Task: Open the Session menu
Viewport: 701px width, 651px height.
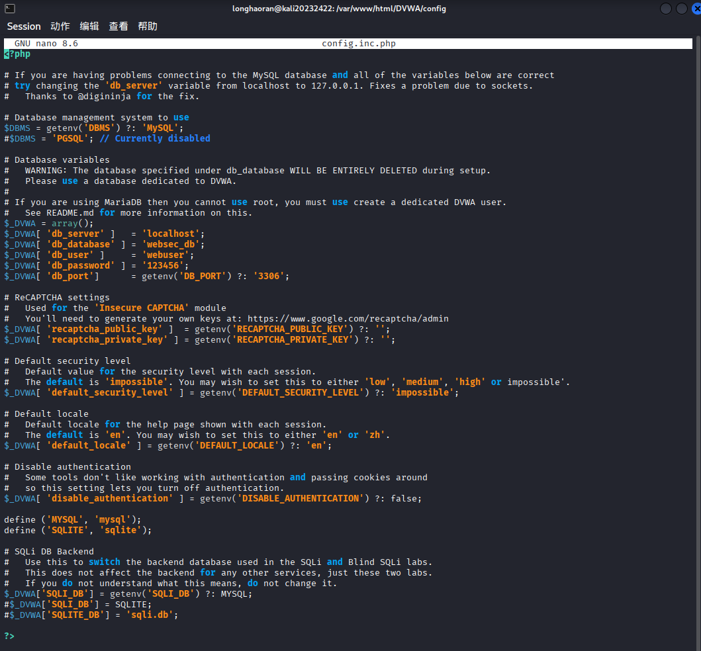Action: pos(24,26)
